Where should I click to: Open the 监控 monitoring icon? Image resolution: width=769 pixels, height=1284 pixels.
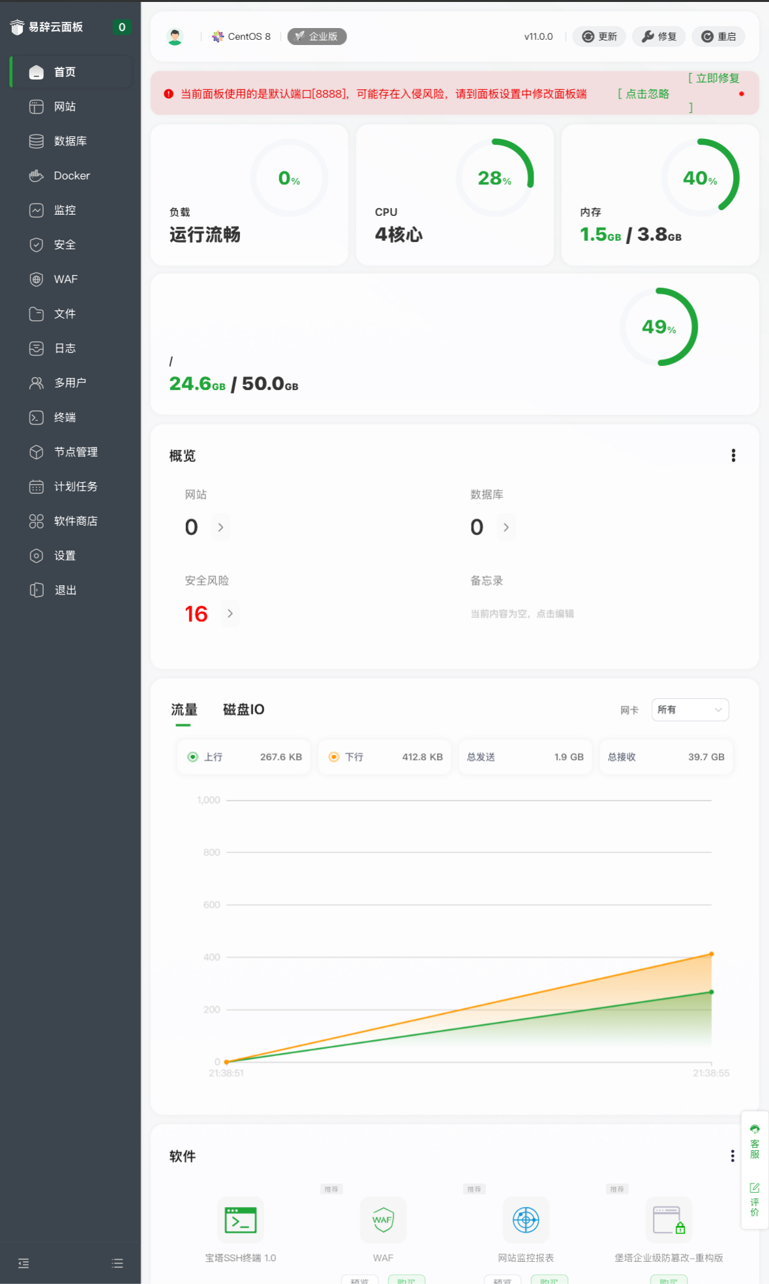tap(37, 211)
